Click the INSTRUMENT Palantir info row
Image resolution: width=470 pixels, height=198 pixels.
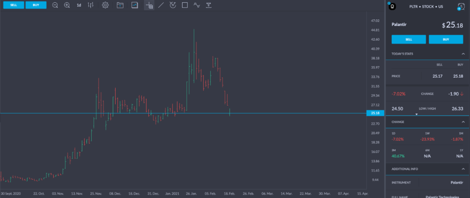click(427, 183)
